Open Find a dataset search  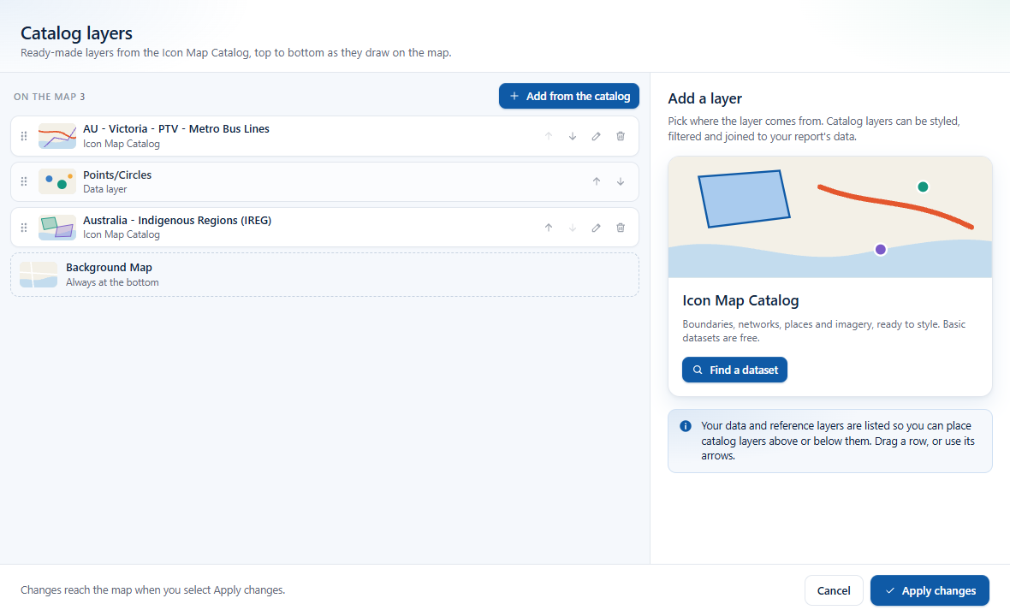click(734, 370)
